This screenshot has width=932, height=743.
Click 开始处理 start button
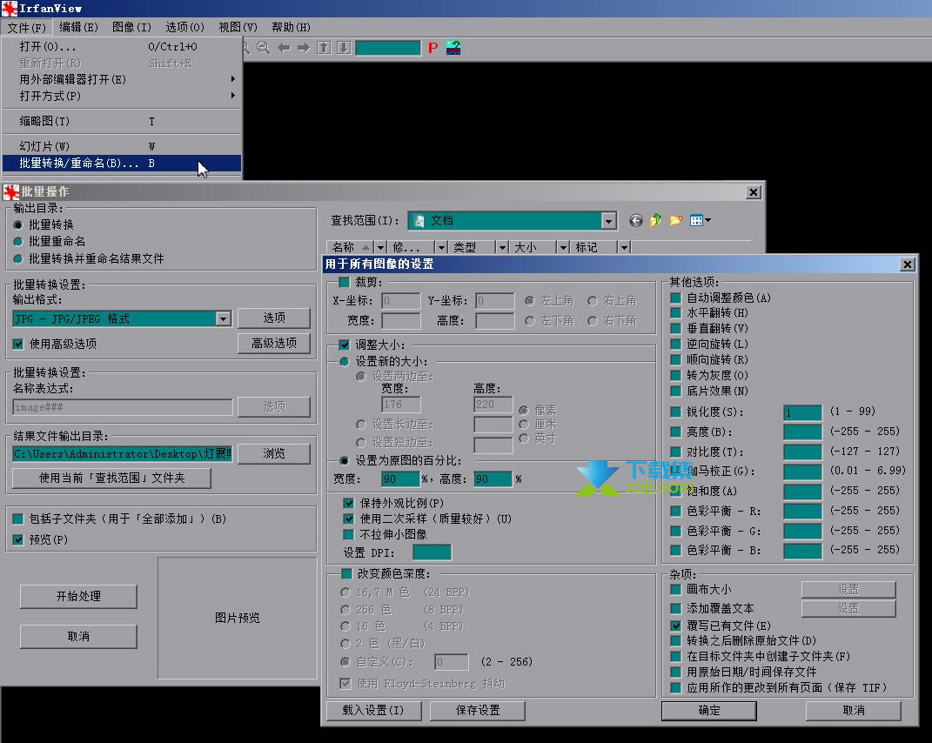[x=78, y=596]
